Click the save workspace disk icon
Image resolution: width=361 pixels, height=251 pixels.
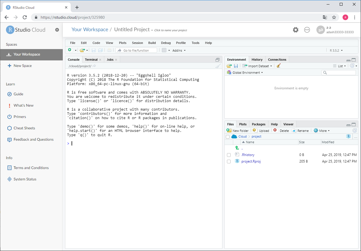click(x=236, y=66)
